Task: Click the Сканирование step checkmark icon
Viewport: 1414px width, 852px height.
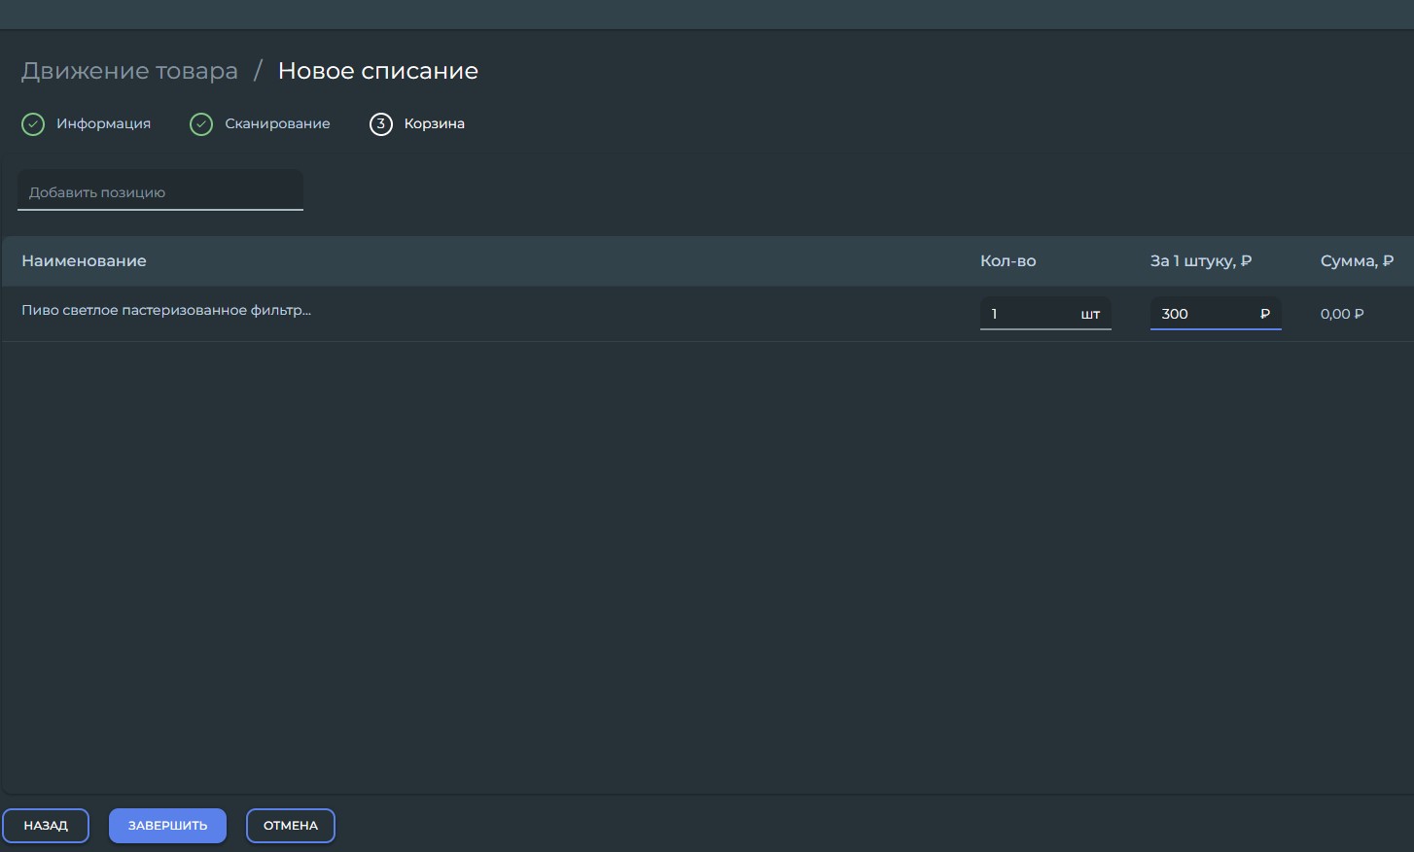Action: [x=201, y=124]
